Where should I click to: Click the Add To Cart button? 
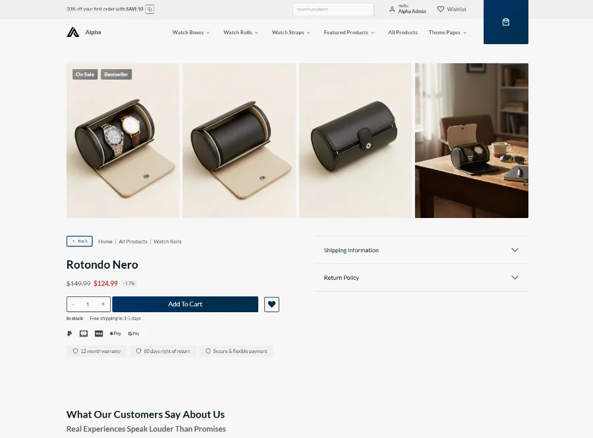[x=185, y=304]
